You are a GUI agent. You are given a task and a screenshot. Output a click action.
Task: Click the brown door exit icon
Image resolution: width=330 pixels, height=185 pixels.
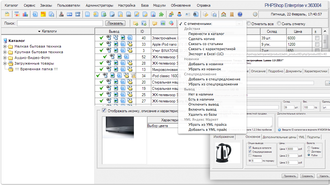tap(232, 14)
